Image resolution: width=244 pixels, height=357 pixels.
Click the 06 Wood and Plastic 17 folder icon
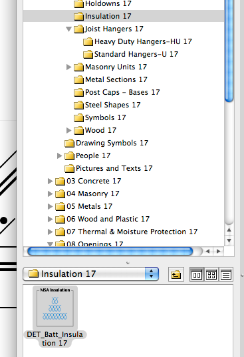coord(60,219)
